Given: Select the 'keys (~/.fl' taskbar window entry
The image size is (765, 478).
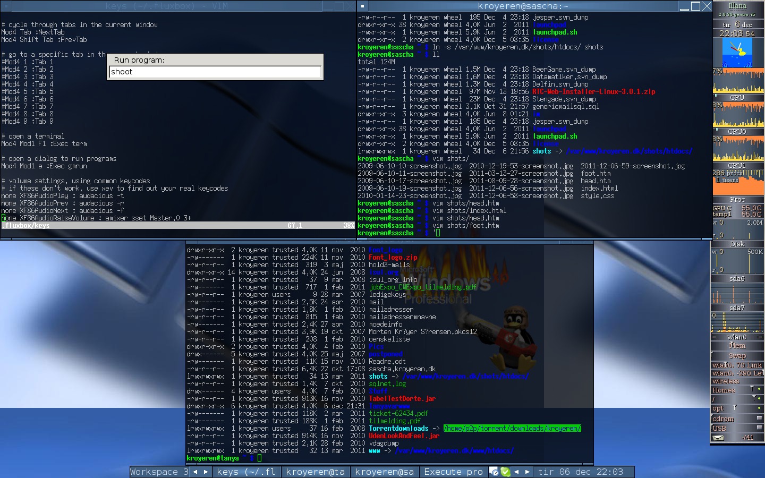Looking at the screenshot, I should point(246,472).
